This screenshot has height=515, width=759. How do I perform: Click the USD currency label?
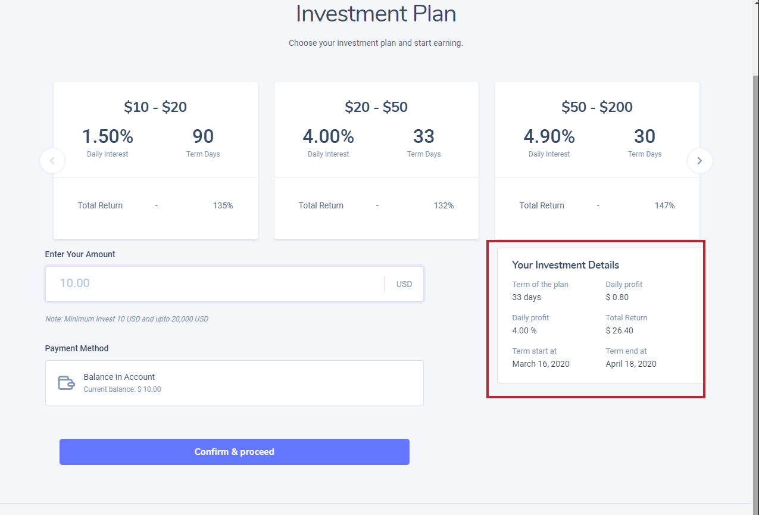pos(404,284)
